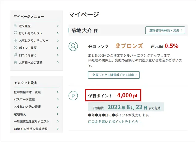Click the speech bubble icon beside 口コミを書く
The width and height of the screenshot is (196, 142).
16,55
